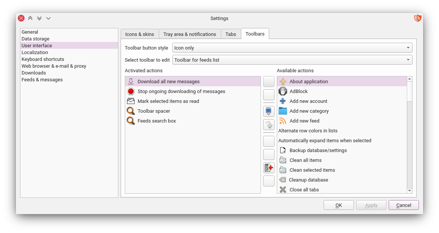This screenshot has height=233, width=439.
Task: Open the Feeds & messages section
Action: [69, 79]
